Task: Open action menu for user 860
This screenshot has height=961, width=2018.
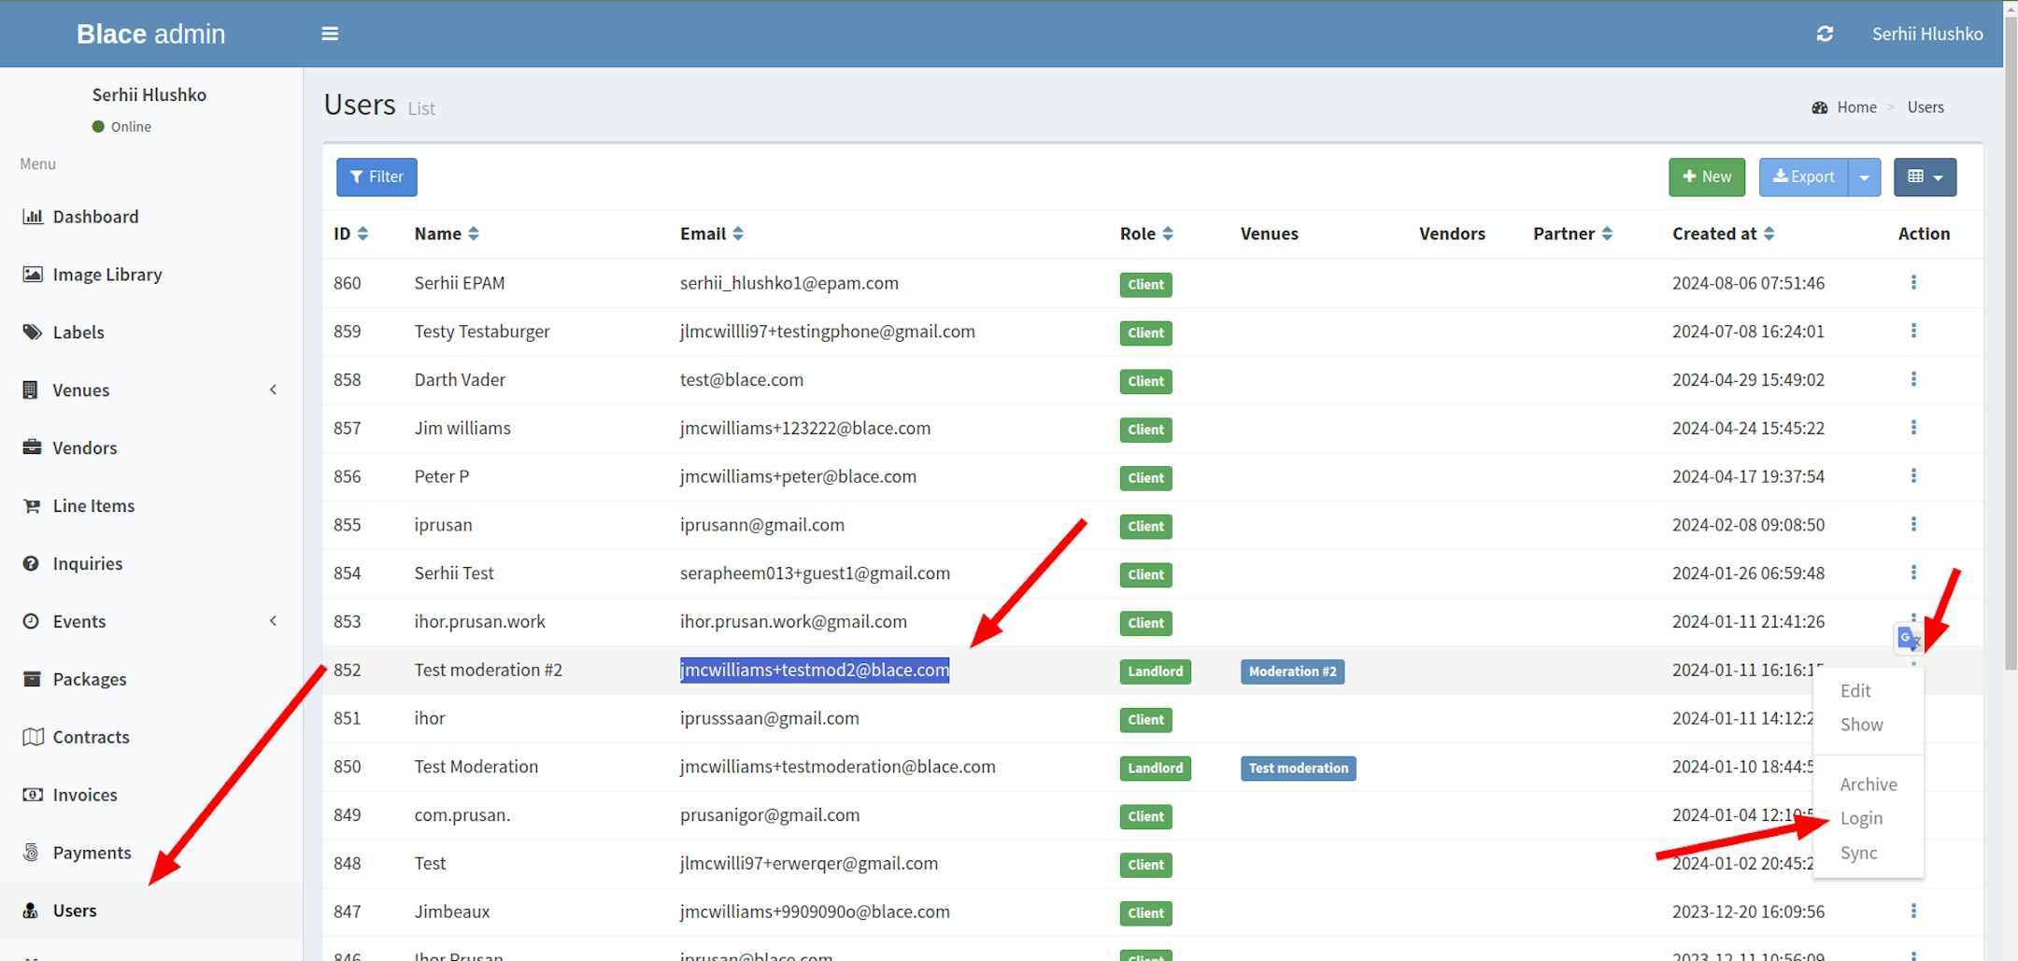Action: click(x=1913, y=282)
